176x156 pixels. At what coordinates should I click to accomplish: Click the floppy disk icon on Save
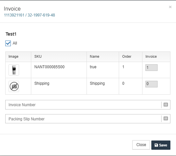coord(156,145)
